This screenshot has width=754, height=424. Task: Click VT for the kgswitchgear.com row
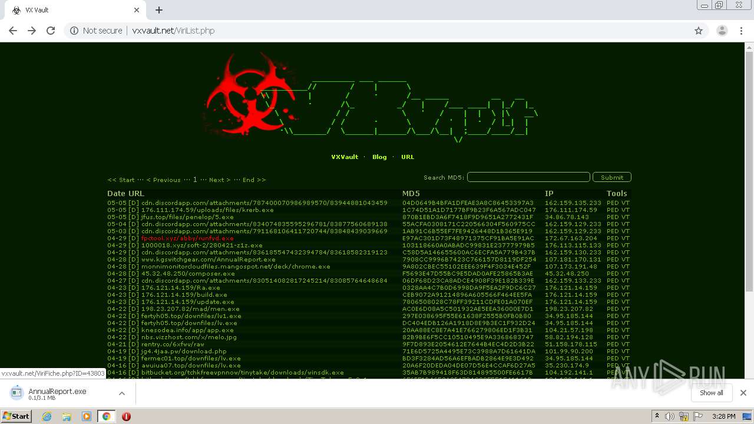pos(626,259)
